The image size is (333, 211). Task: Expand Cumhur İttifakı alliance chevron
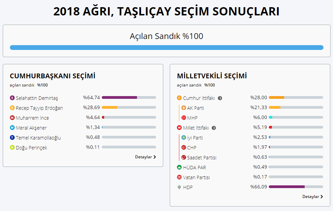pyautogui.click(x=220, y=98)
